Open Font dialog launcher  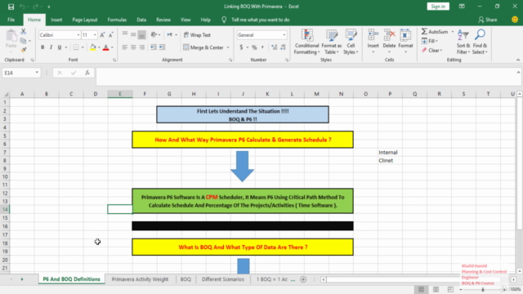[114, 60]
